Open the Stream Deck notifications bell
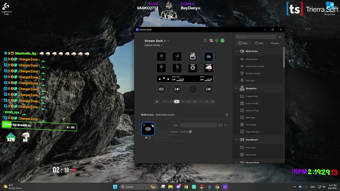 coord(205,41)
